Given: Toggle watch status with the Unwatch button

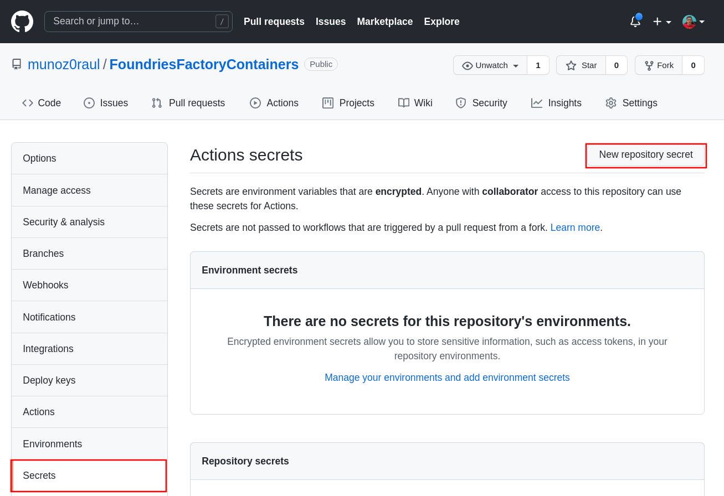Looking at the screenshot, I should click(x=485, y=65).
